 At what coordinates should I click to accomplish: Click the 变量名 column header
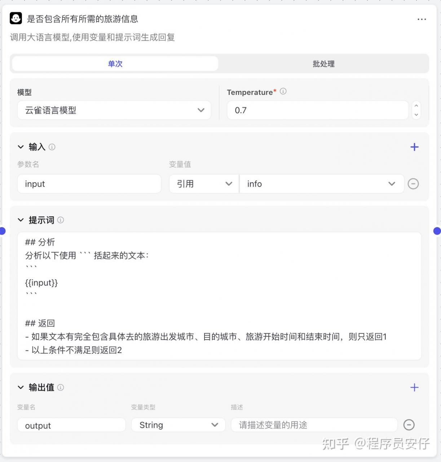click(26, 407)
